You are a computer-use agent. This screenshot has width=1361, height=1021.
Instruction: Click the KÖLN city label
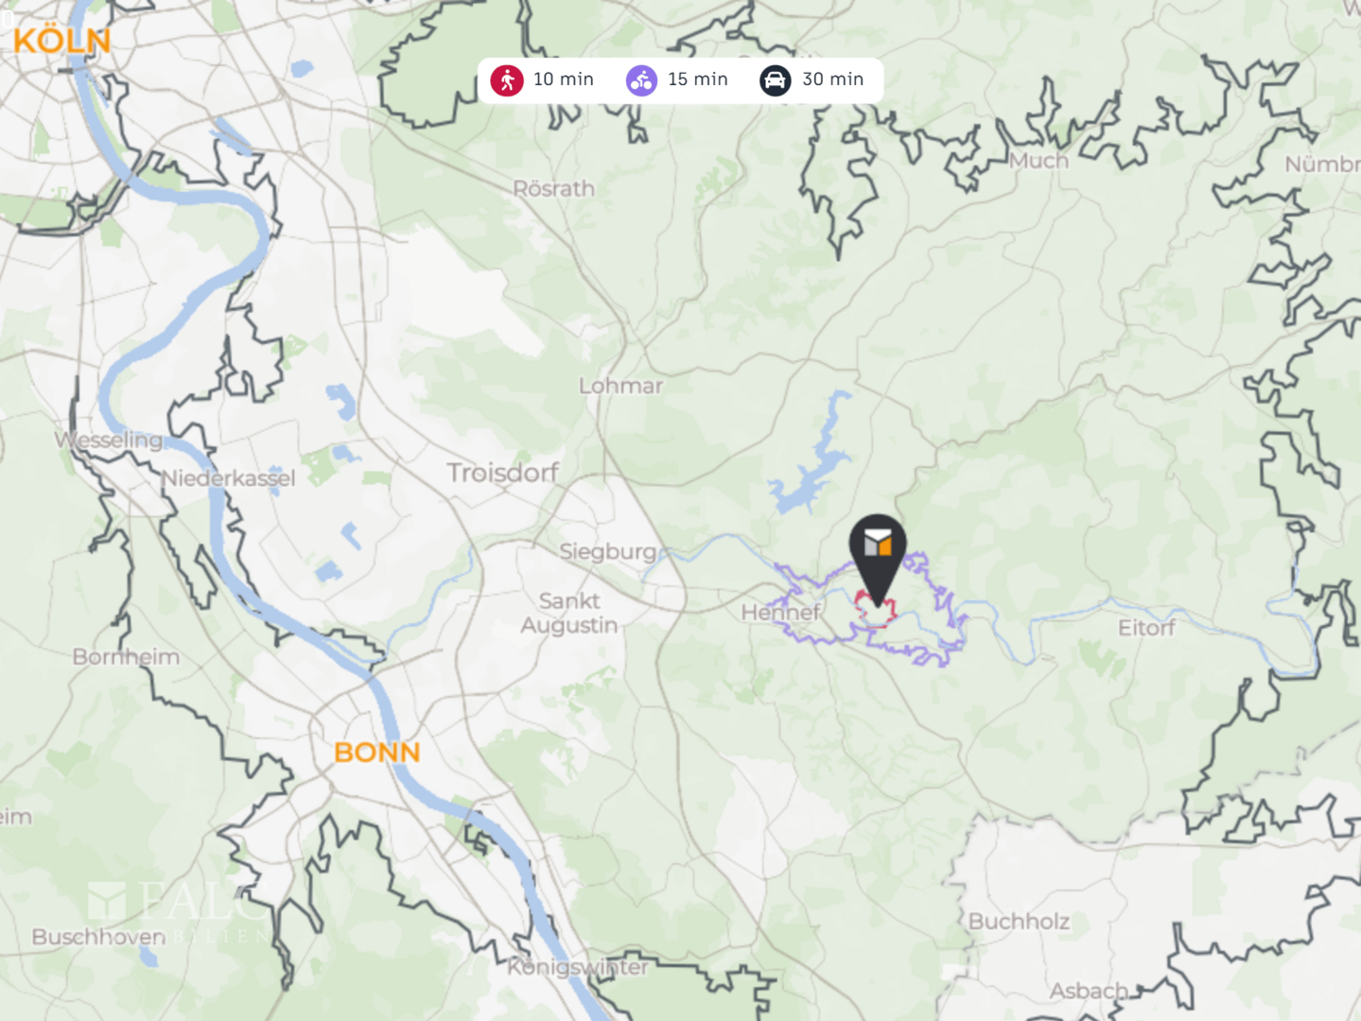(61, 41)
